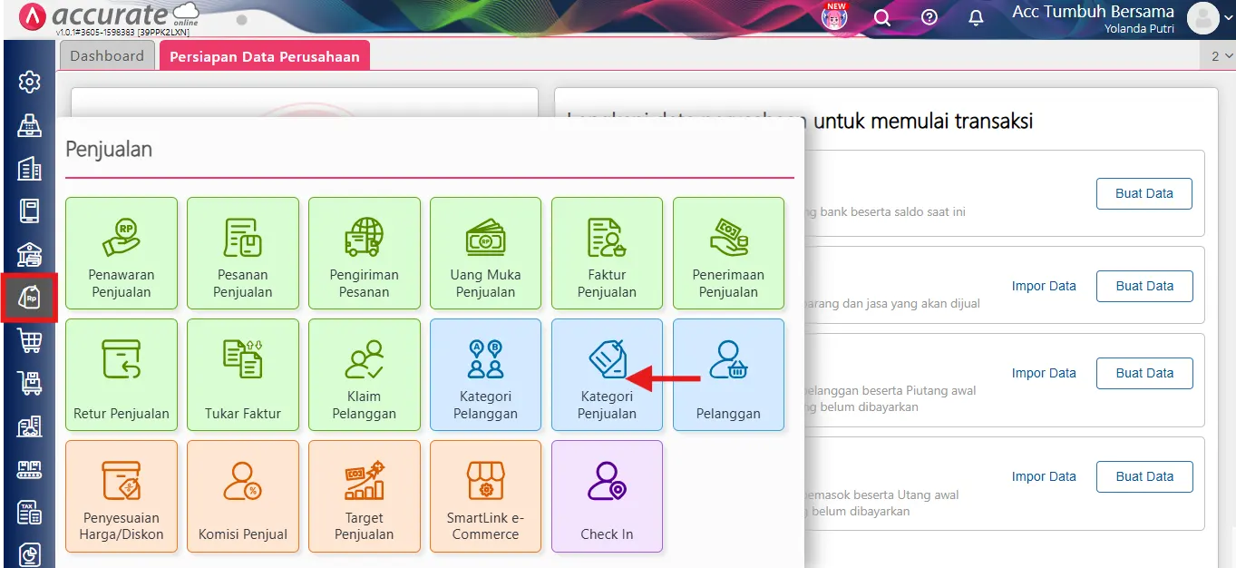This screenshot has height=568, width=1236.
Task: Open Pelanggan from the Penjualan panel
Action: 728,375
